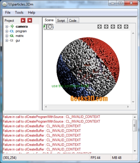Minimize the particles.3Dm window
This screenshot has width=140, height=163.
[x=113, y=3]
